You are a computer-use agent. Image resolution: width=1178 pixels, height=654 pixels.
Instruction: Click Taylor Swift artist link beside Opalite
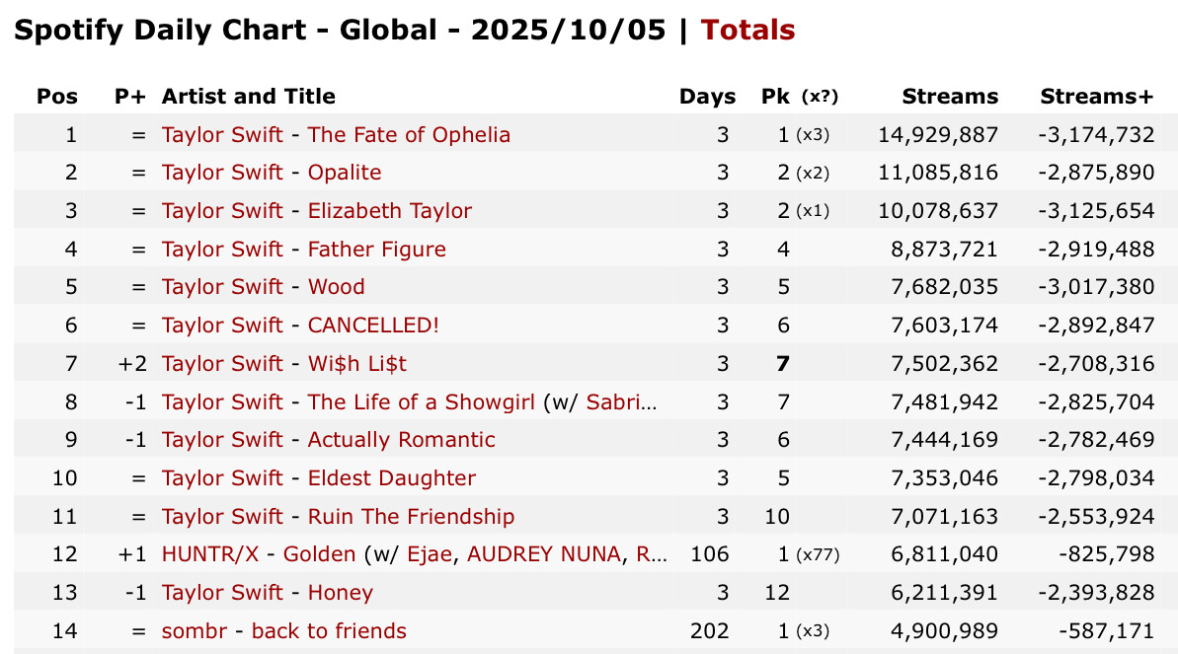click(222, 173)
